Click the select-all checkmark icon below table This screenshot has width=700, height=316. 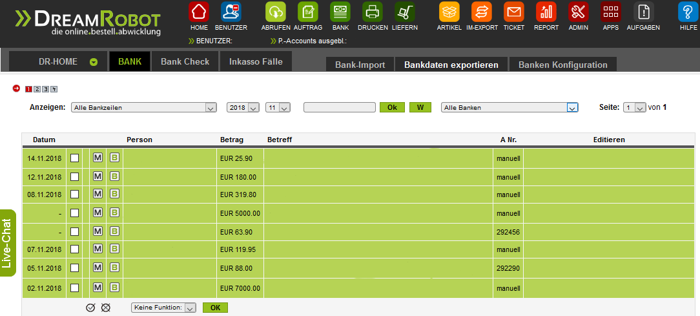[90, 308]
